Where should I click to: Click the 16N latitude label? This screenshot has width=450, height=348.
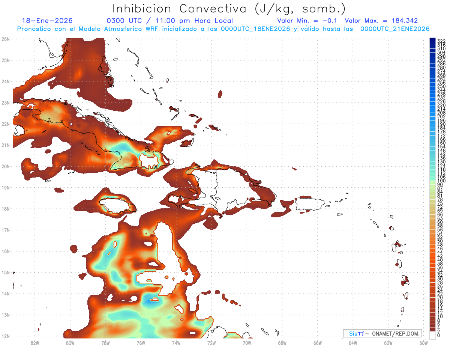(6, 251)
